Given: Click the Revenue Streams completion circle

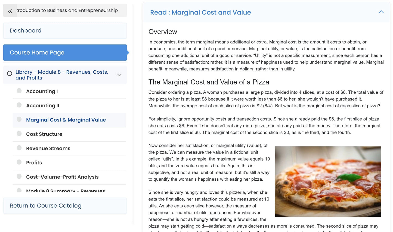Looking at the screenshot, I should pyautogui.click(x=19, y=148).
